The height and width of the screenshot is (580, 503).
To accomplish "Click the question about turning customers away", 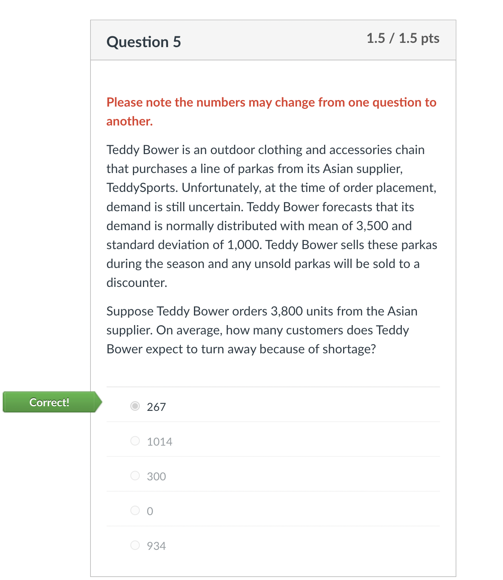I will 262,330.
